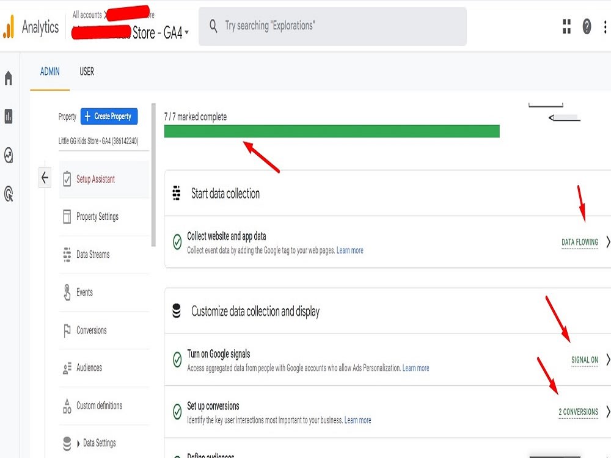The width and height of the screenshot is (611, 458).
Task: Open the property selector dropdown arrow
Action: (x=186, y=32)
